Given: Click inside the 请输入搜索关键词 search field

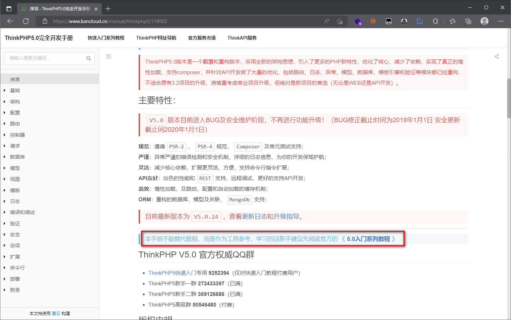Looking at the screenshot, I should point(46,58).
